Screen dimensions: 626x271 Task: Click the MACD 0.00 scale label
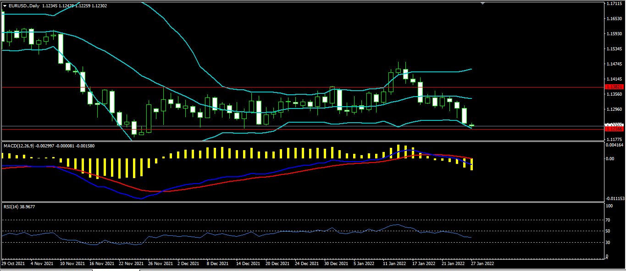pos(611,159)
